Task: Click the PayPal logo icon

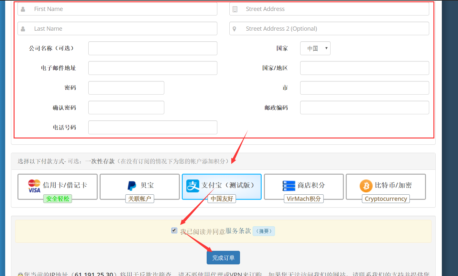Action: (132, 186)
